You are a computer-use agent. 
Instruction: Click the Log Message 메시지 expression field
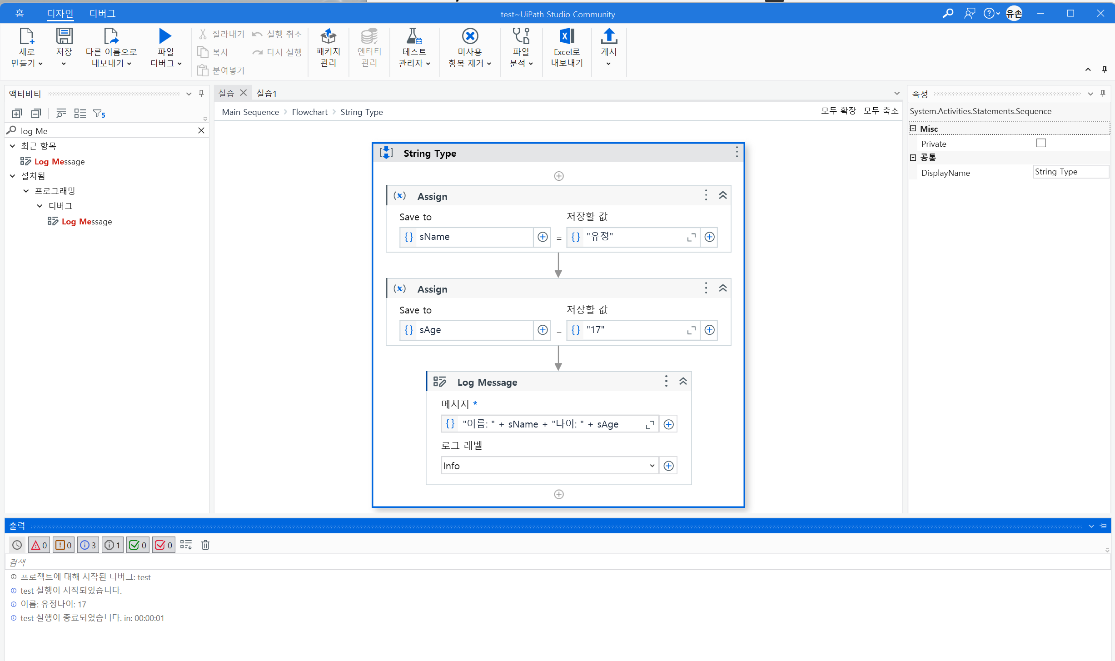[x=549, y=424]
